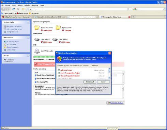This screenshot has width=167, height=130.
Task: Click the My Documents folder icon
Action: (58, 28)
